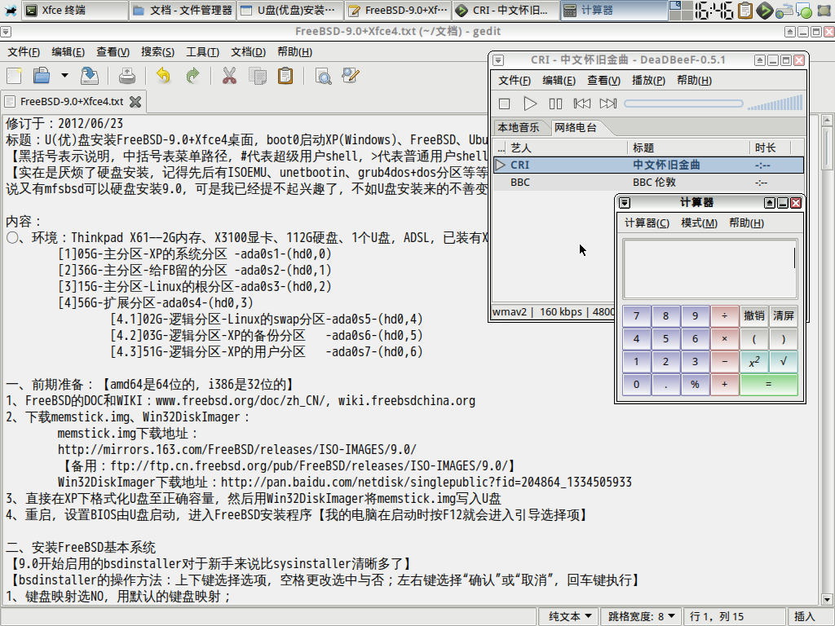Click the New document icon in gedit
Viewport: 835px width, 626px height.
click(x=15, y=77)
